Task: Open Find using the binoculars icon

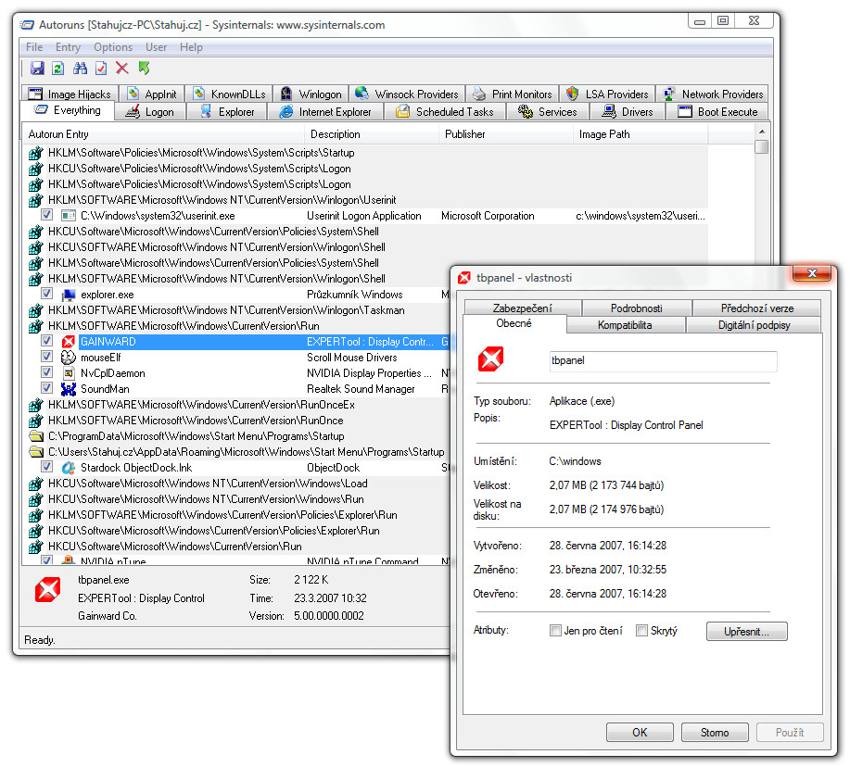Action: [81, 69]
